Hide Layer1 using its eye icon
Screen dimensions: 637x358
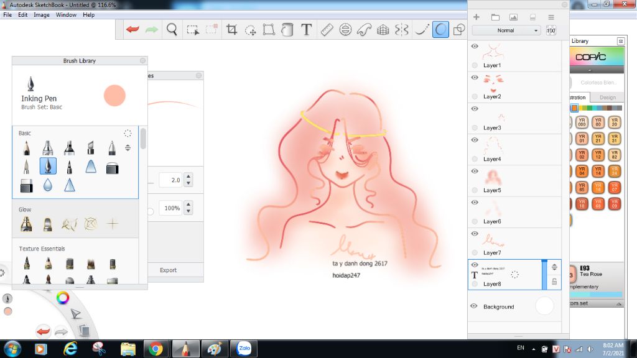point(475,46)
